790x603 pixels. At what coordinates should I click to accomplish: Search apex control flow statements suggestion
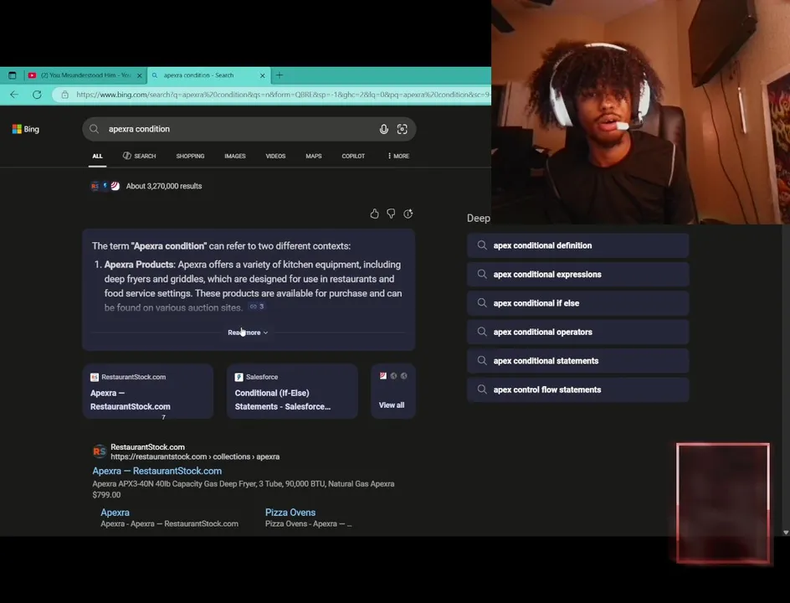tap(578, 389)
